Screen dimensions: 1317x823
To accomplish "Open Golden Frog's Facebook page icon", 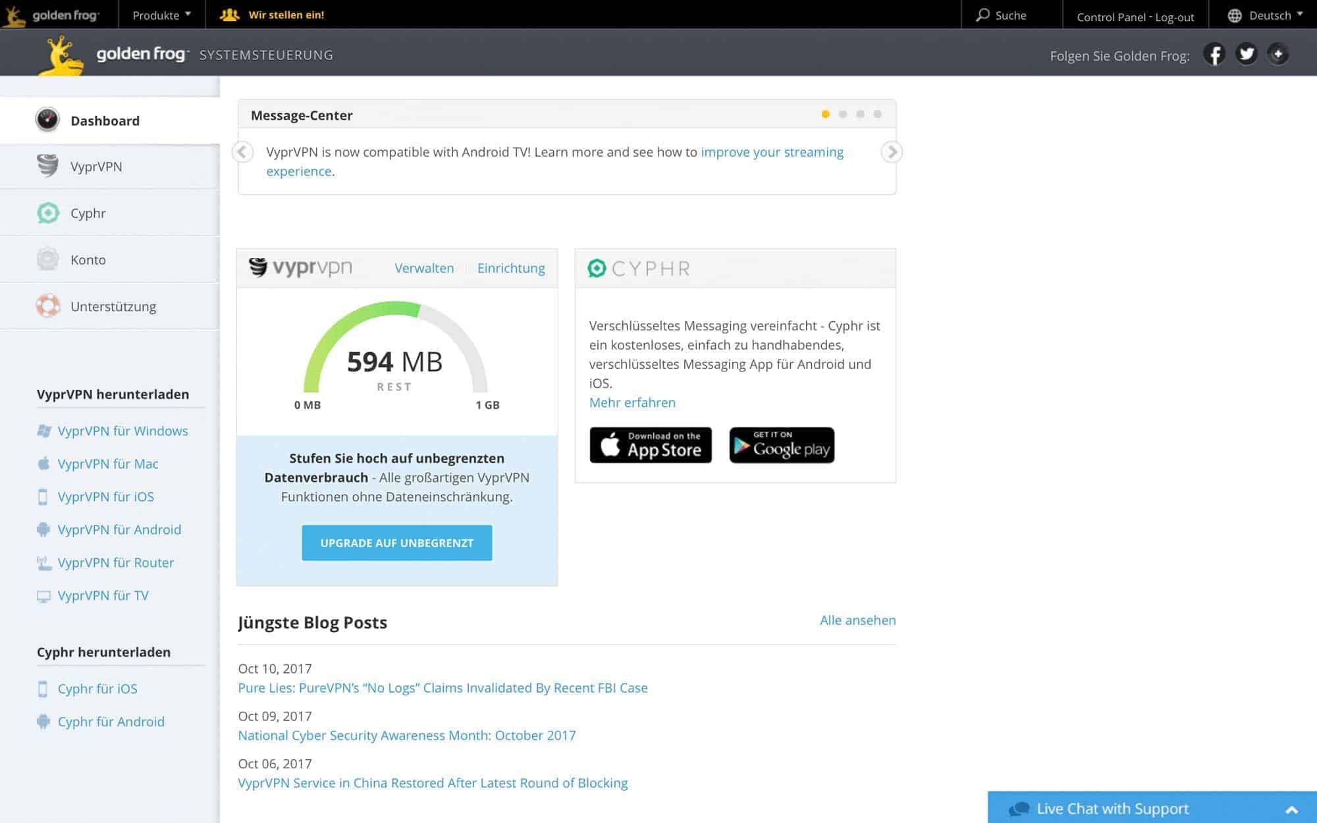I will [x=1214, y=54].
